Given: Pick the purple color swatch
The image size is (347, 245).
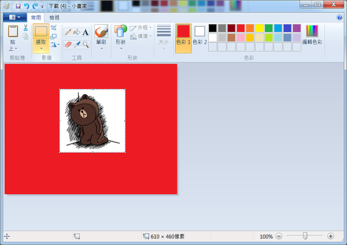Looking at the screenshot, I should (x=297, y=28).
